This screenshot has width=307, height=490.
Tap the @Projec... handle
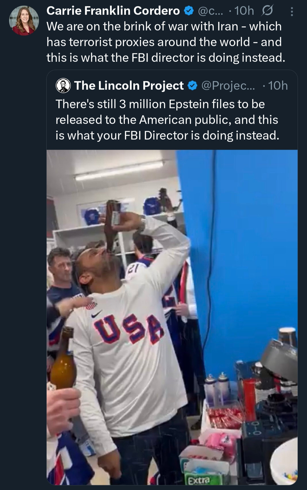pyautogui.click(x=228, y=85)
